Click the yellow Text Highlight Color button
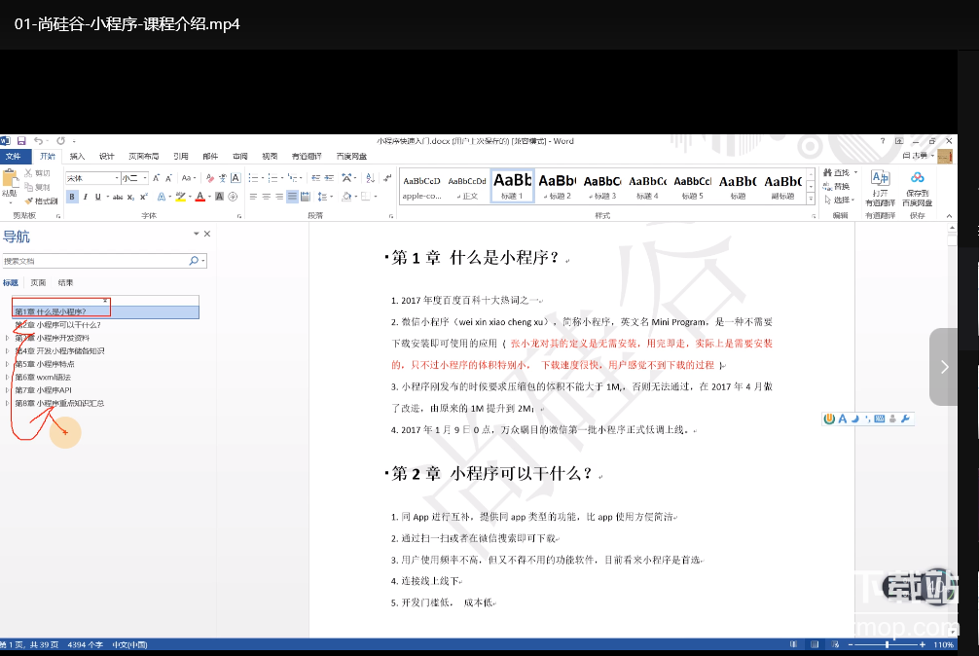 point(180,197)
